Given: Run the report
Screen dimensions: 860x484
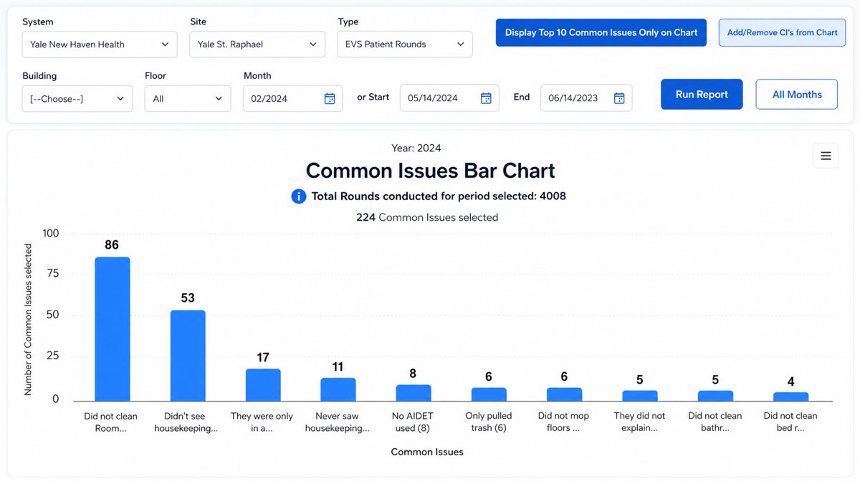Looking at the screenshot, I should click(x=702, y=95).
